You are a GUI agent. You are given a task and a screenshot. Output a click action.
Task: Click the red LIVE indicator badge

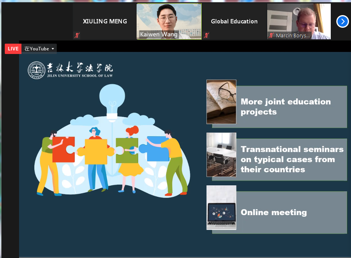(13, 49)
